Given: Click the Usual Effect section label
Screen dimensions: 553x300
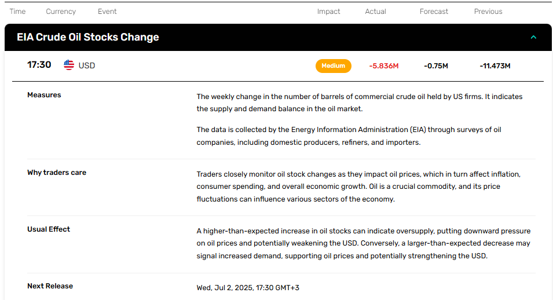Looking at the screenshot, I should [49, 229].
